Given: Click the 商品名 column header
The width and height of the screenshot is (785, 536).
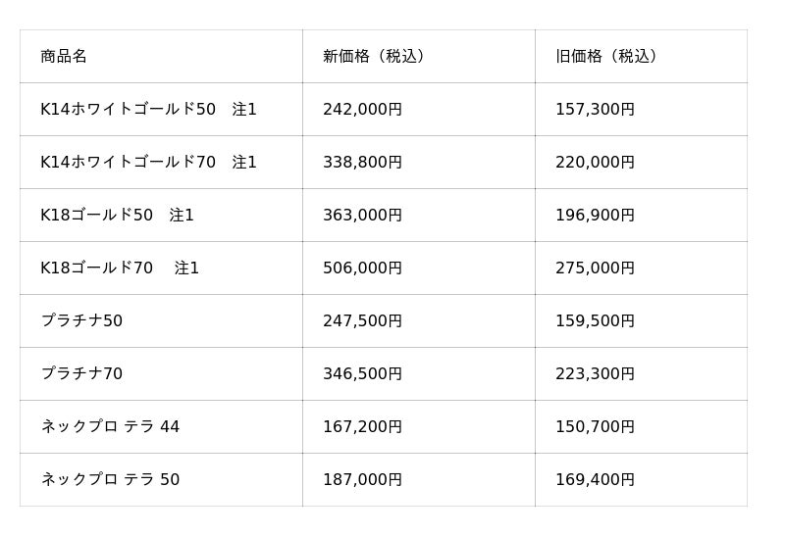Looking at the screenshot, I should [64, 57].
